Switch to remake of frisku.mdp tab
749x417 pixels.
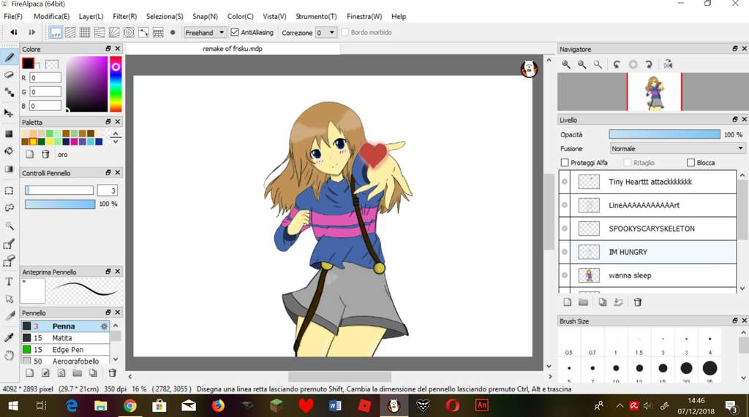coord(233,49)
